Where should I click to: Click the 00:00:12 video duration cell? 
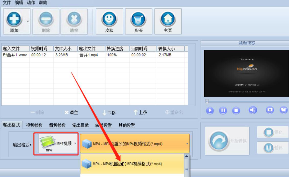[39, 55]
